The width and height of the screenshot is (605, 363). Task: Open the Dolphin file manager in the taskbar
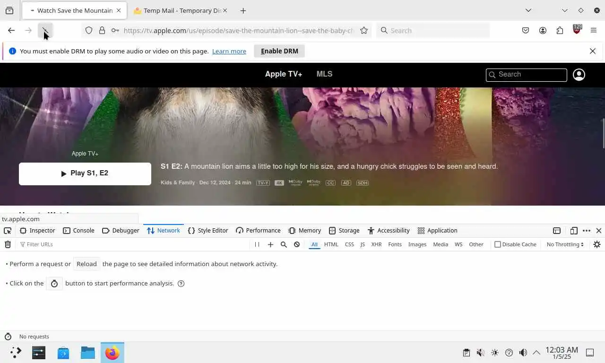coord(88,353)
